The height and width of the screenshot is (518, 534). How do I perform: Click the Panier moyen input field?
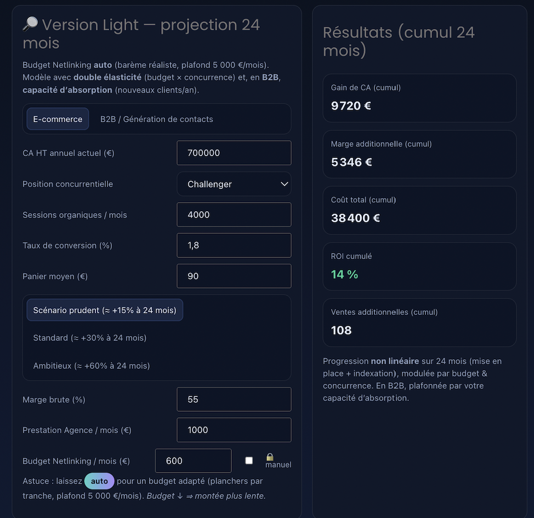point(234,276)
